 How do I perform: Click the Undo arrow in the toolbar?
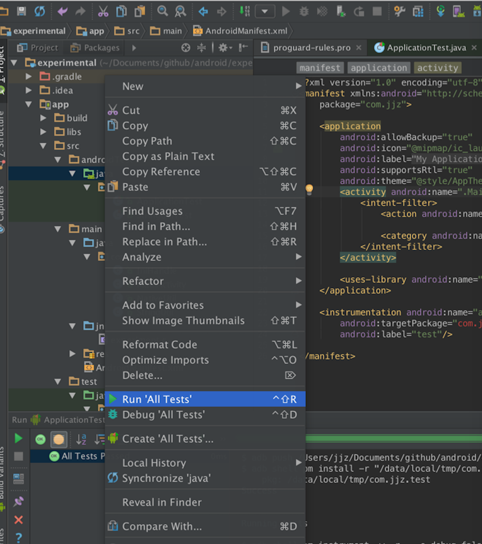pyautogui.click(x=63, y=11)
